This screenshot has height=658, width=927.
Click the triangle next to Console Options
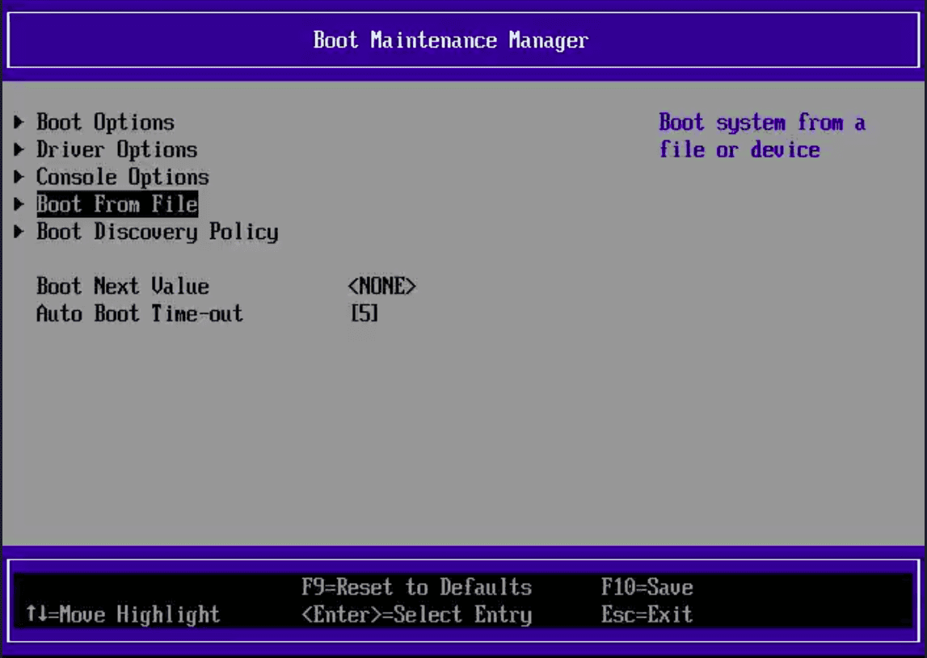[19, 177]
